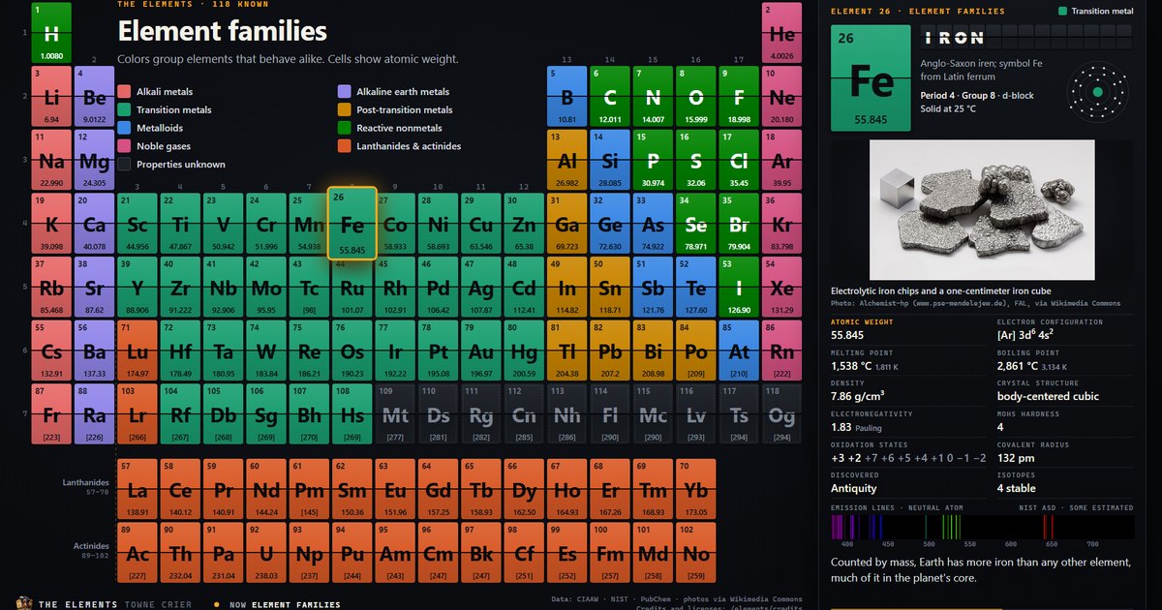Click the 'Element families' heading
Image resolution: width=1162 pixels, height=610 pixels.
click(x=222, y=31)
